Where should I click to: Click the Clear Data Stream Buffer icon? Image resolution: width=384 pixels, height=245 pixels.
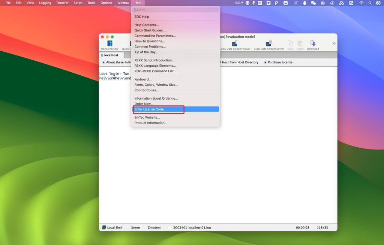(268, 44)
